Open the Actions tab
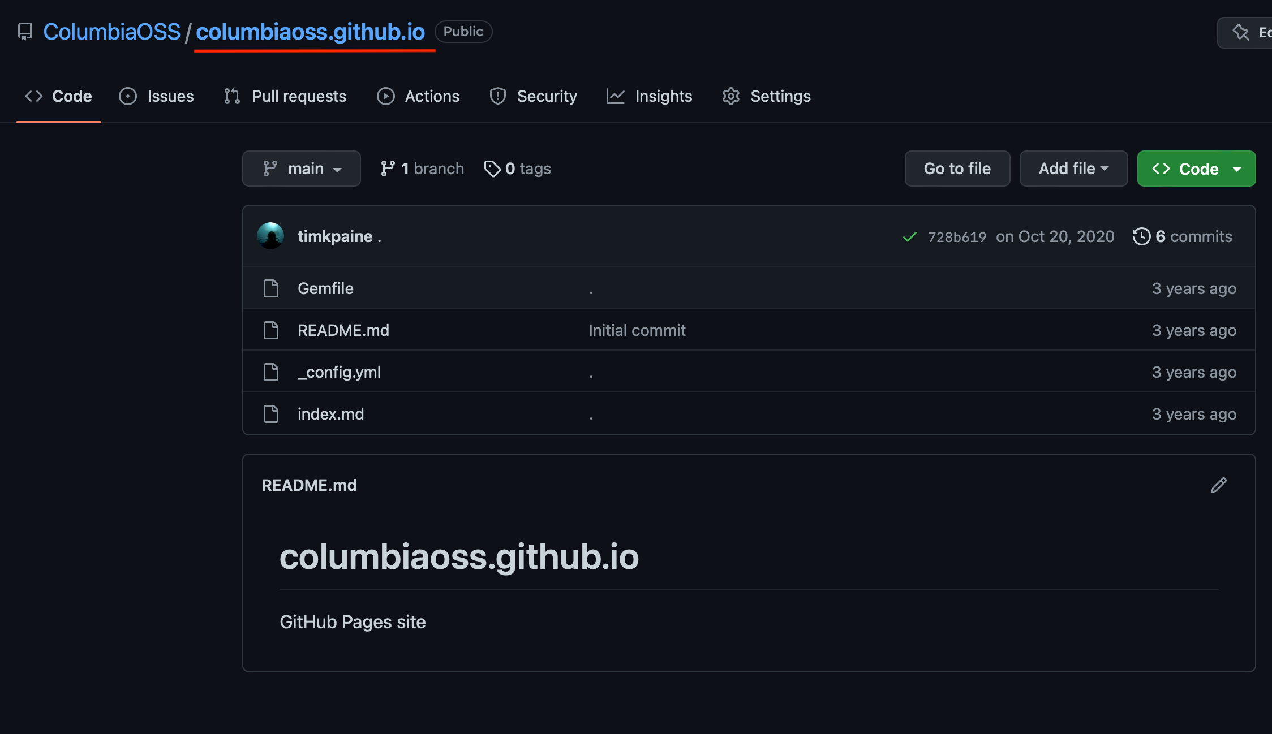 (418, 96)
